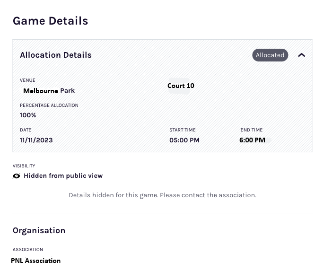
Task: Collapse the Allocation Details section chevron
Action: click(301, 55)
